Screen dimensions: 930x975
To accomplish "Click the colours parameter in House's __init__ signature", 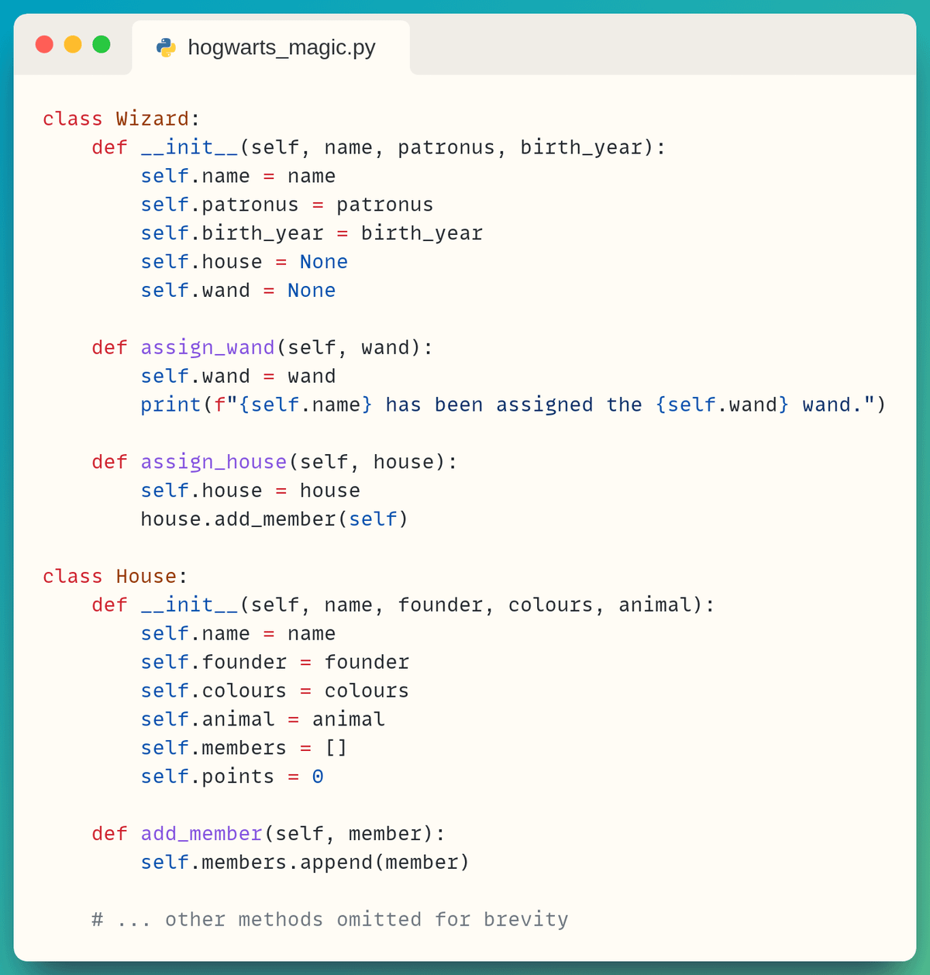I will (x=550, y=605).
